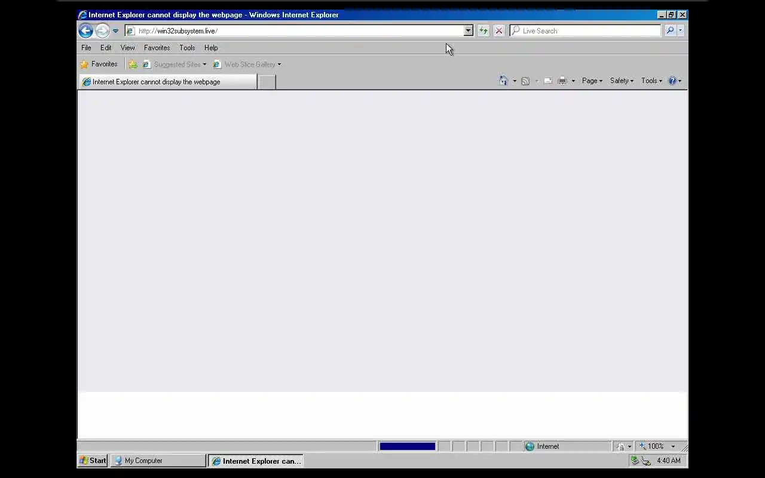Click the page icon in address bar

click(131, 31)
